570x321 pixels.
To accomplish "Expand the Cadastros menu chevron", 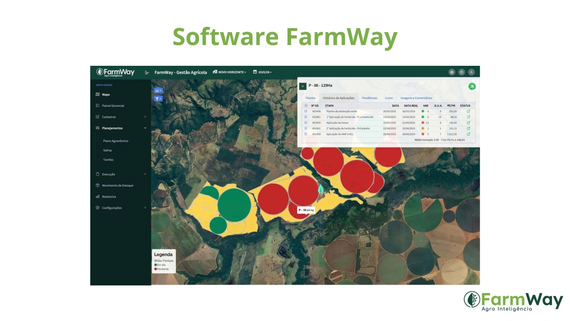I will (145, 117).
